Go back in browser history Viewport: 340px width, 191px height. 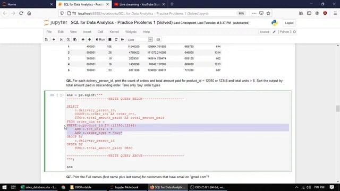(5, 13)
